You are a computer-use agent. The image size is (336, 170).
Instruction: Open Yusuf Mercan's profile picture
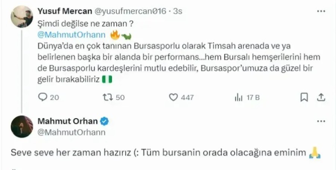22,16
